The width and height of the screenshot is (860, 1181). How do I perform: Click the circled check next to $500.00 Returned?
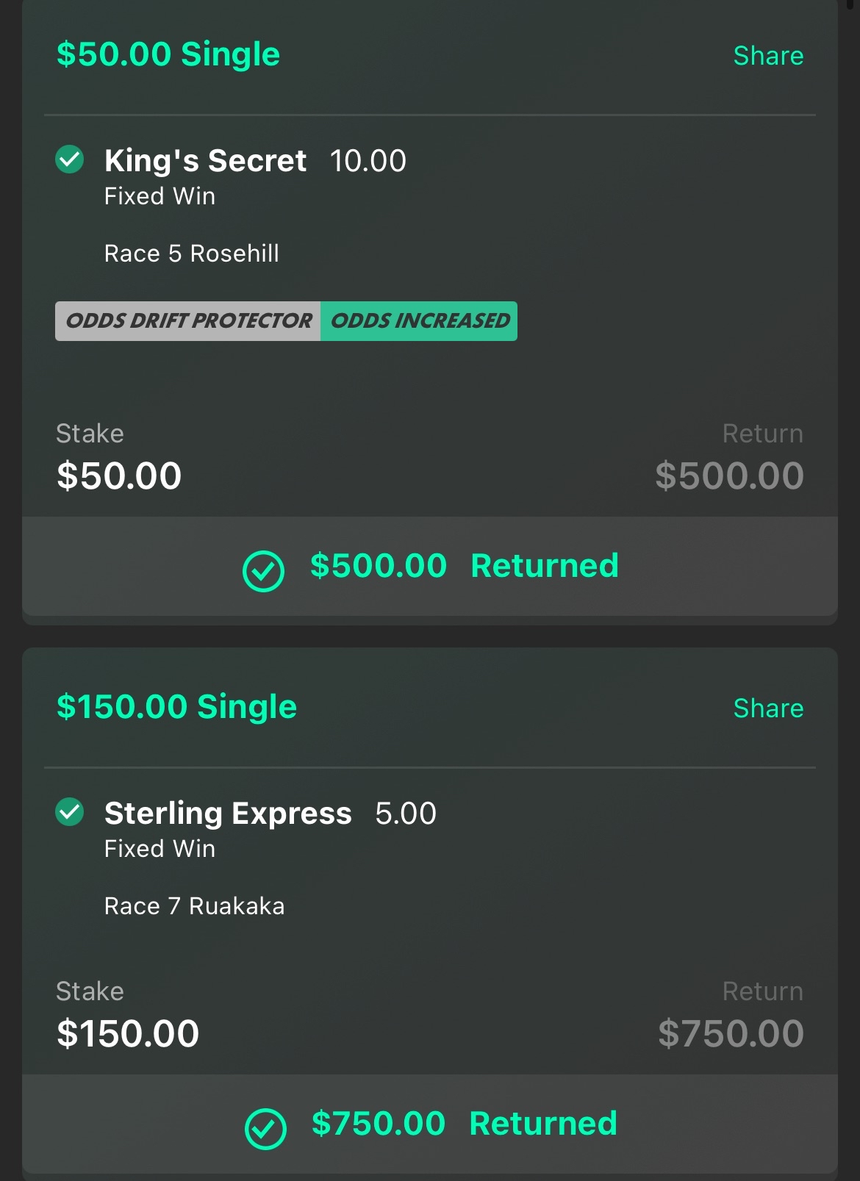(x=263, y=571)
